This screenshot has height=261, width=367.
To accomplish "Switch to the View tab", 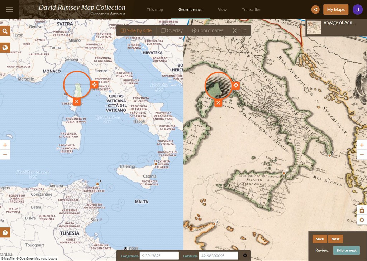I will tap(222, 10).
